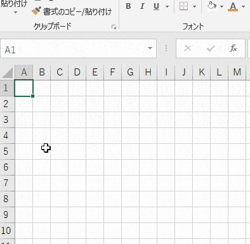
Task: Select row 10 header
Action: 7,231
